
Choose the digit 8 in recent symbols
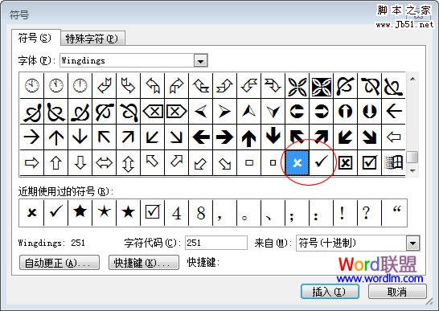pos(201,212)
